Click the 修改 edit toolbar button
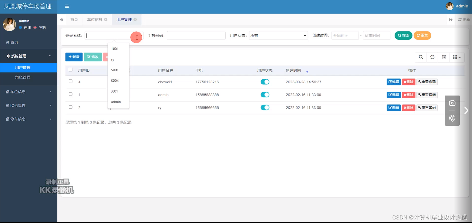This screenshot has width=472, height=223. [x=93, y=57]
